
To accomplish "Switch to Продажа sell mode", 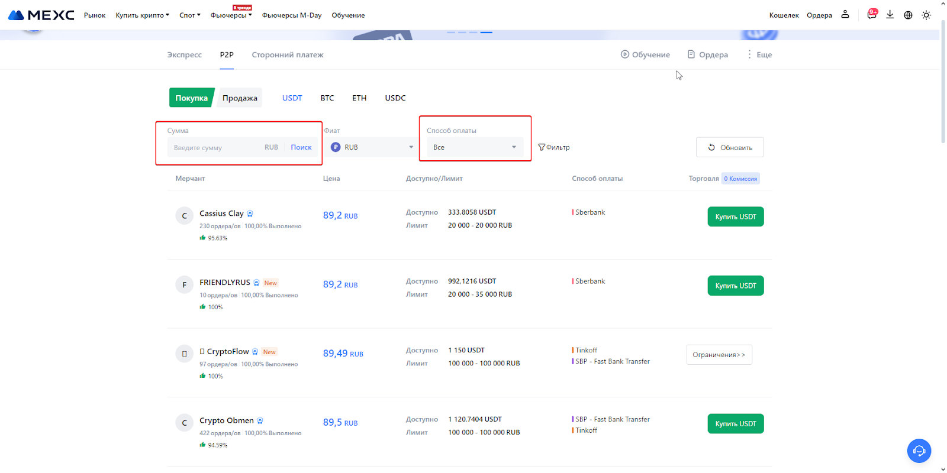I will point(240,98).
